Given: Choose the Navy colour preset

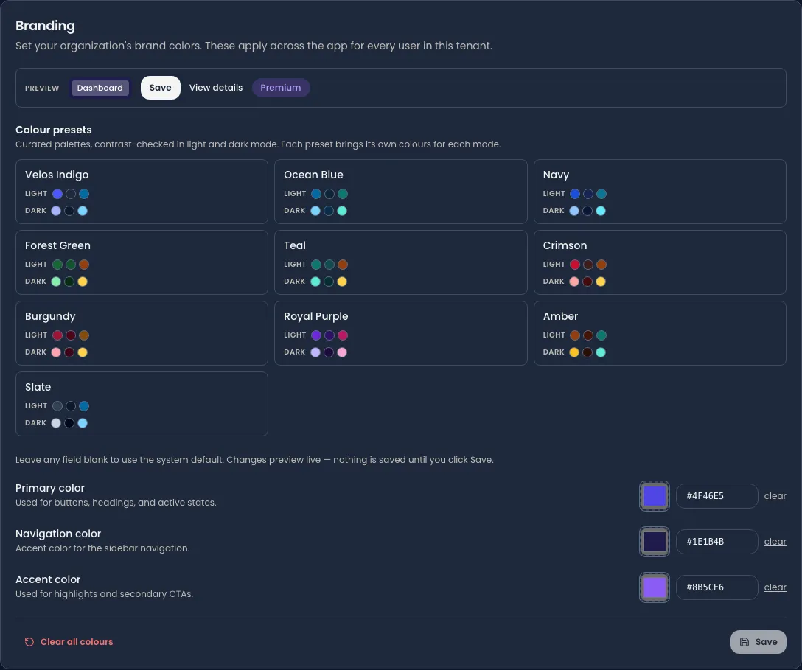Looking at the screenshot, I should 660,192.
